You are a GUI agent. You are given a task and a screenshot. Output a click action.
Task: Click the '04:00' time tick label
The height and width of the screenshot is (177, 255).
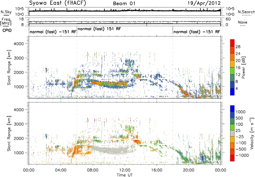pos(61,170)
